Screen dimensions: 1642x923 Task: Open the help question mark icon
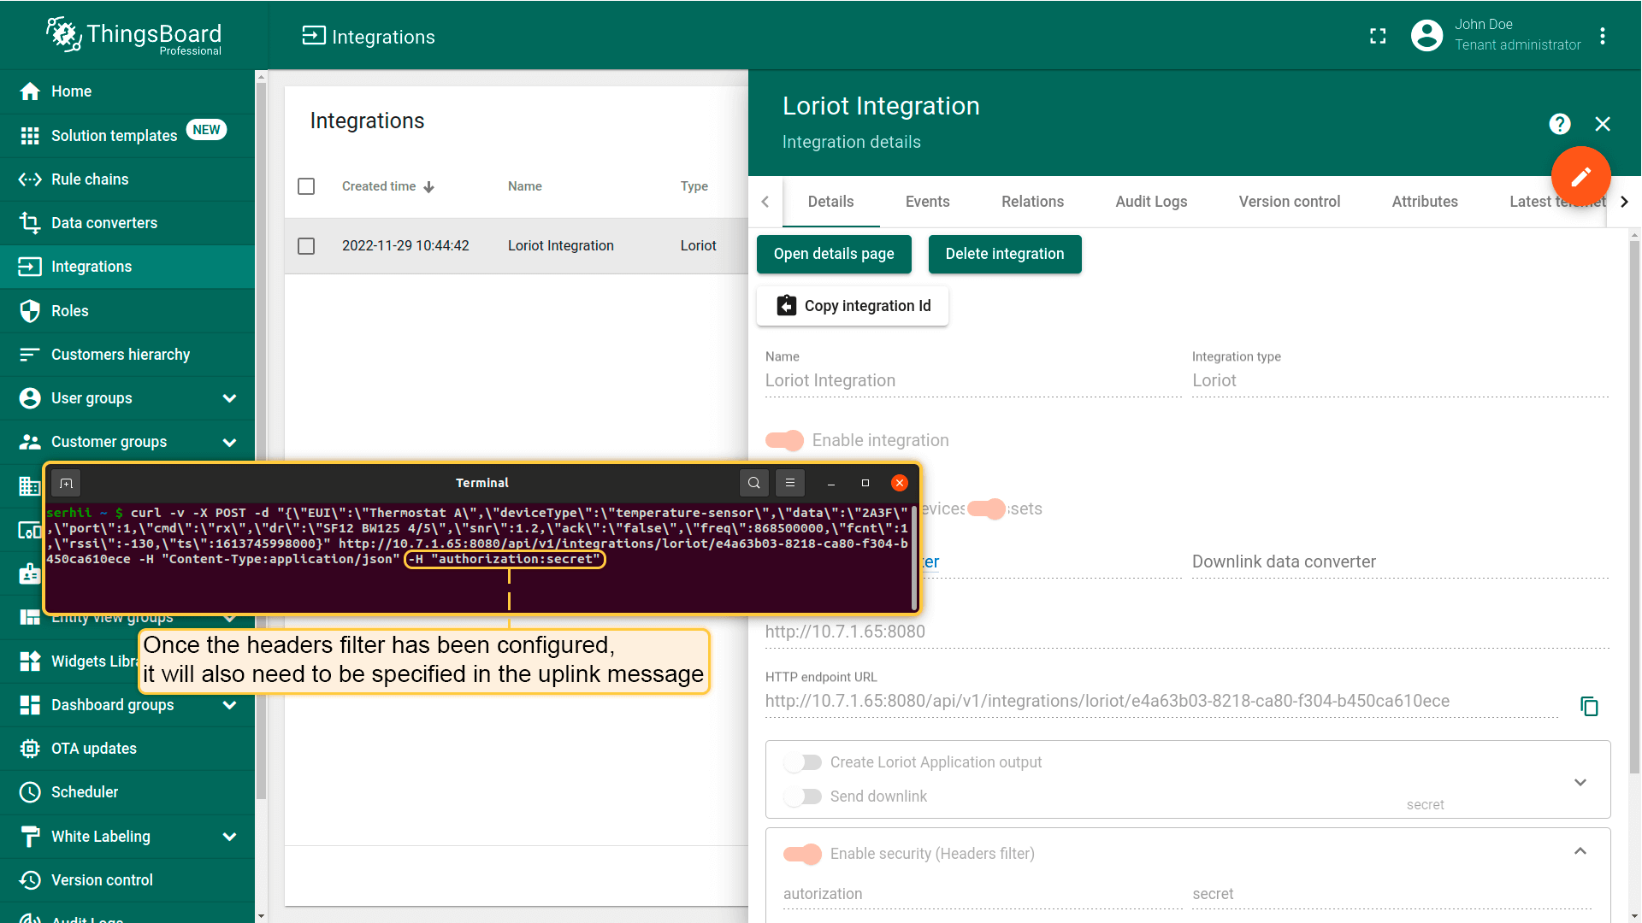point(1559,125)
